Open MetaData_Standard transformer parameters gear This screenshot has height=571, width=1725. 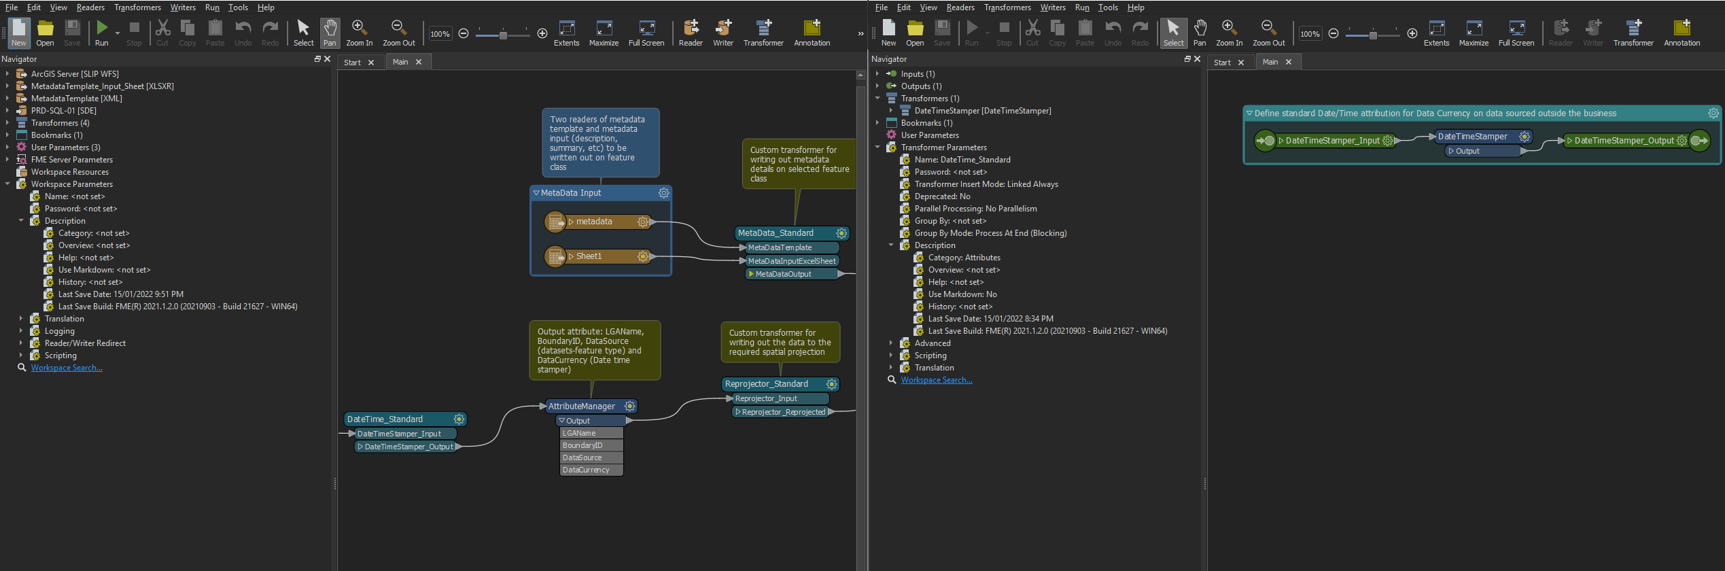(841, 233)
